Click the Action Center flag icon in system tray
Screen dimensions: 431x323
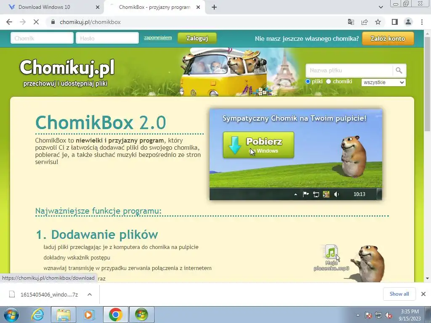[x=368, y=315]
